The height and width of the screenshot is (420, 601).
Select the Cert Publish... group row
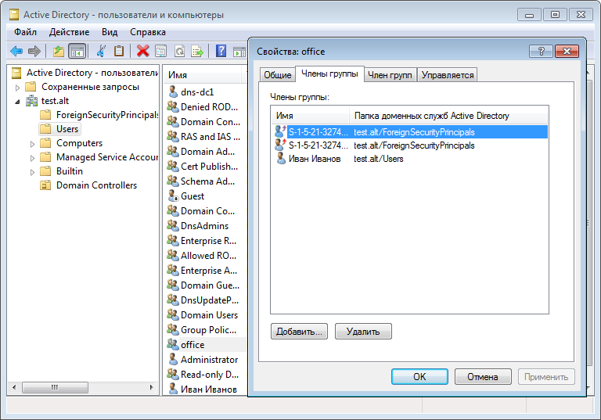coord(203,167)
